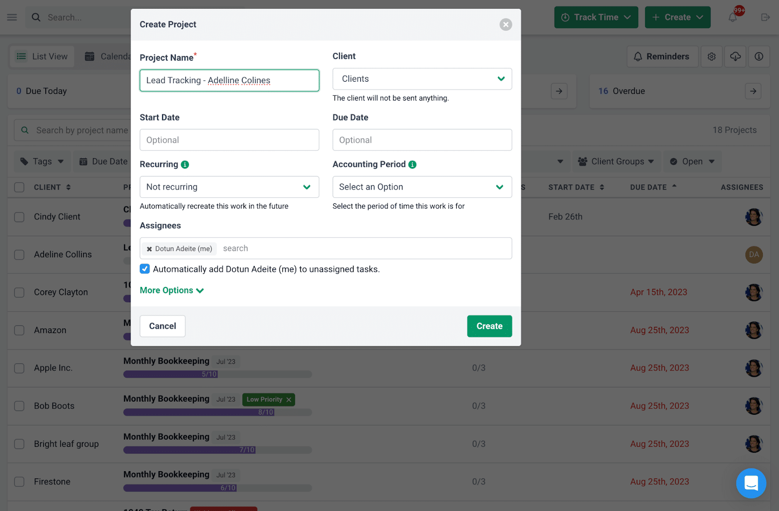Check the Amazon row checkbox

click(19, 331)
